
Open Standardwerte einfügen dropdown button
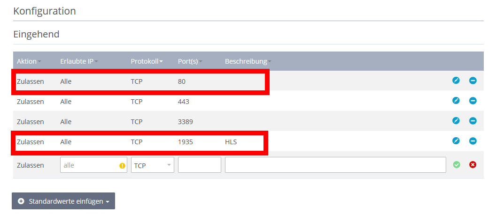[63, 201]
